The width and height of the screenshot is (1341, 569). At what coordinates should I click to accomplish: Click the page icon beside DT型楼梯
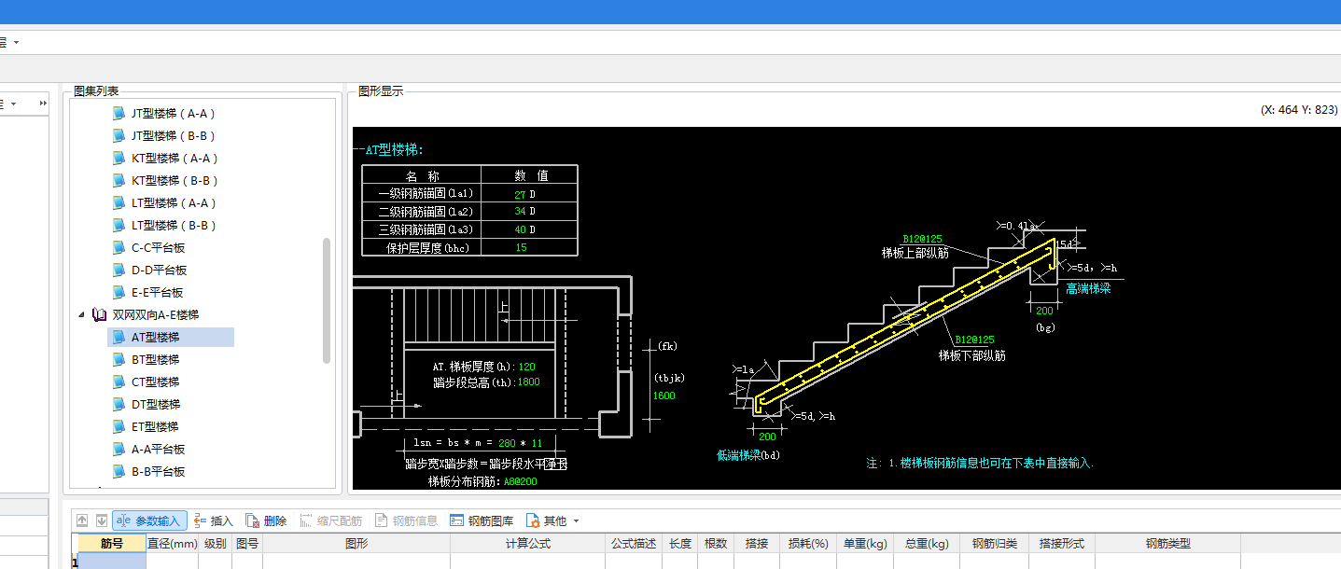[119, 405]
